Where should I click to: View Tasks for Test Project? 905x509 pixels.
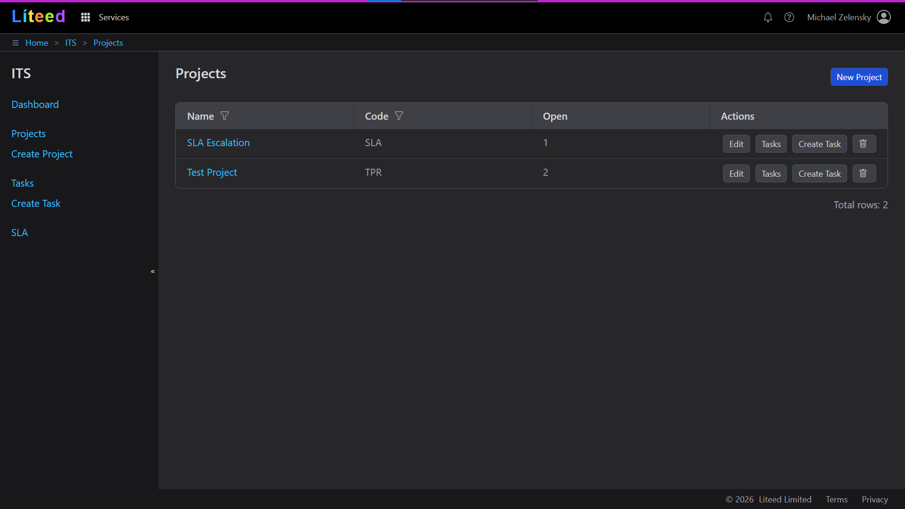pos(771,174)
